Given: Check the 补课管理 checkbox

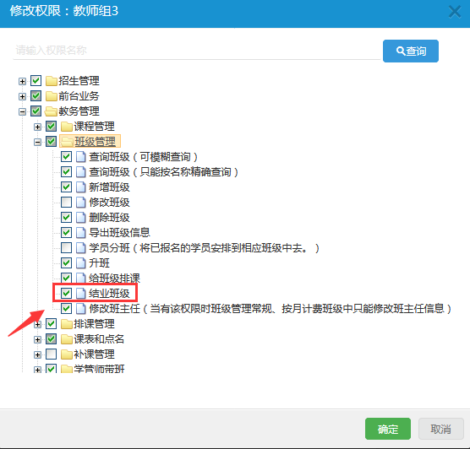Looking at the screenshot, I should 51,354.
